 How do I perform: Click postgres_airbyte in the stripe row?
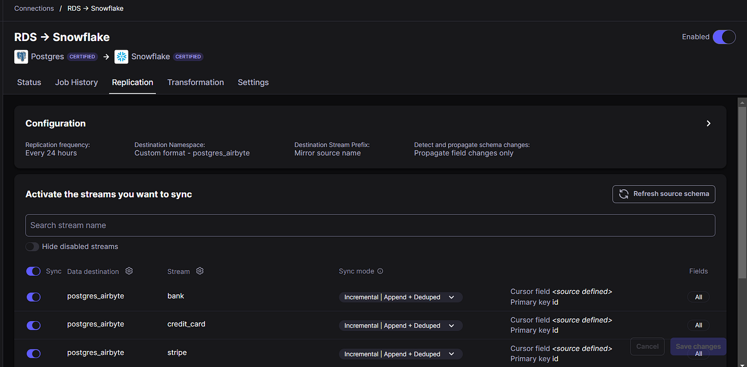pyautogui.click(x=96, y=353)
